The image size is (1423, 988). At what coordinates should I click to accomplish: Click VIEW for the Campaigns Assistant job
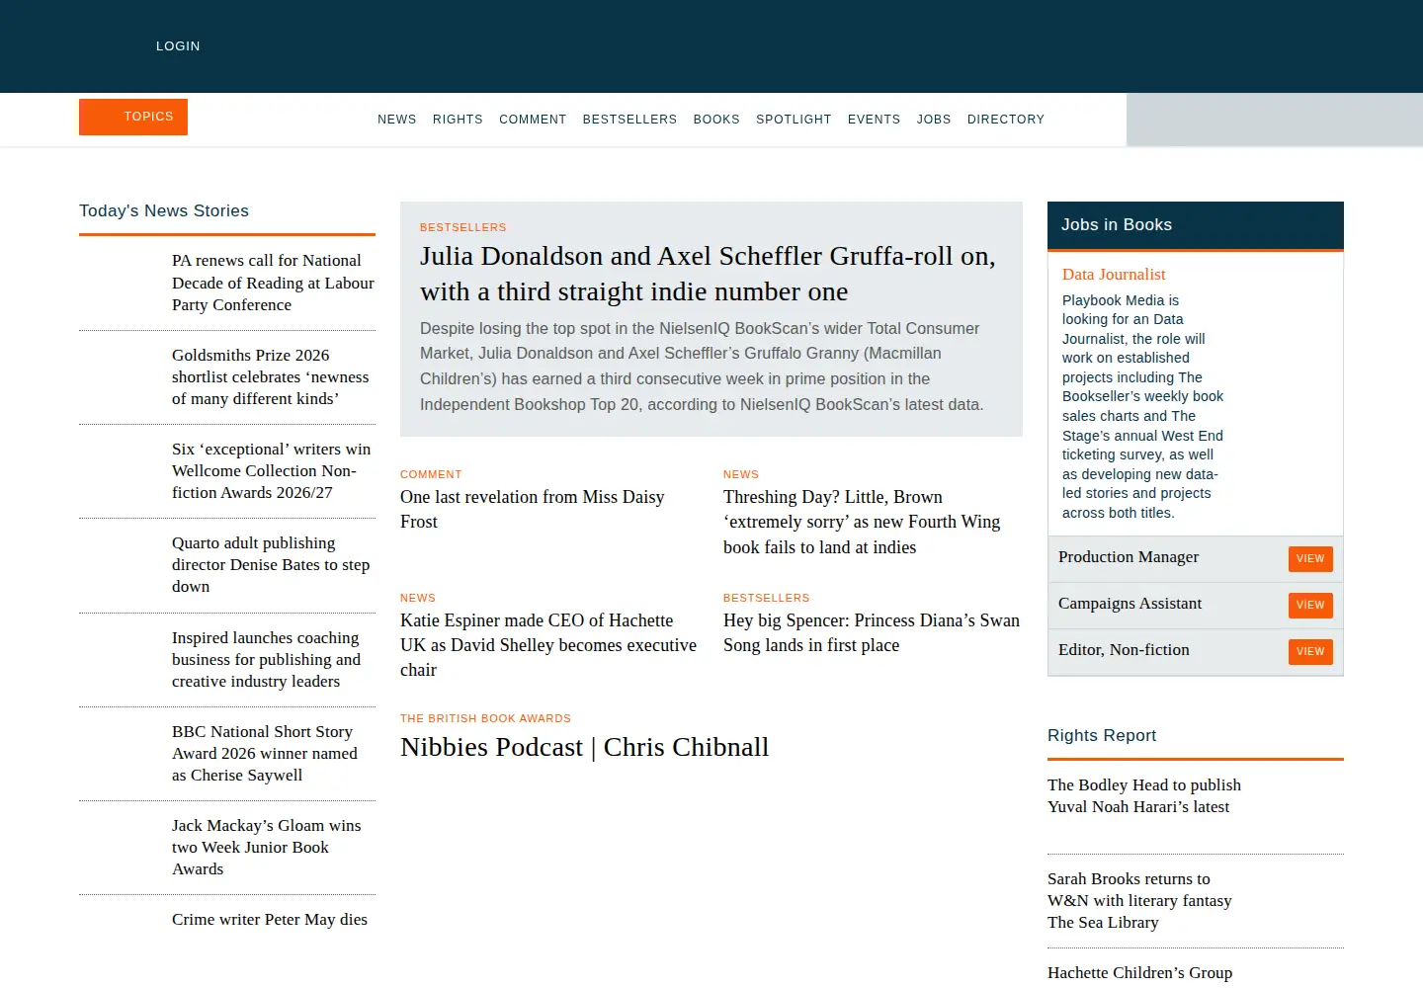click(1310, 606)
